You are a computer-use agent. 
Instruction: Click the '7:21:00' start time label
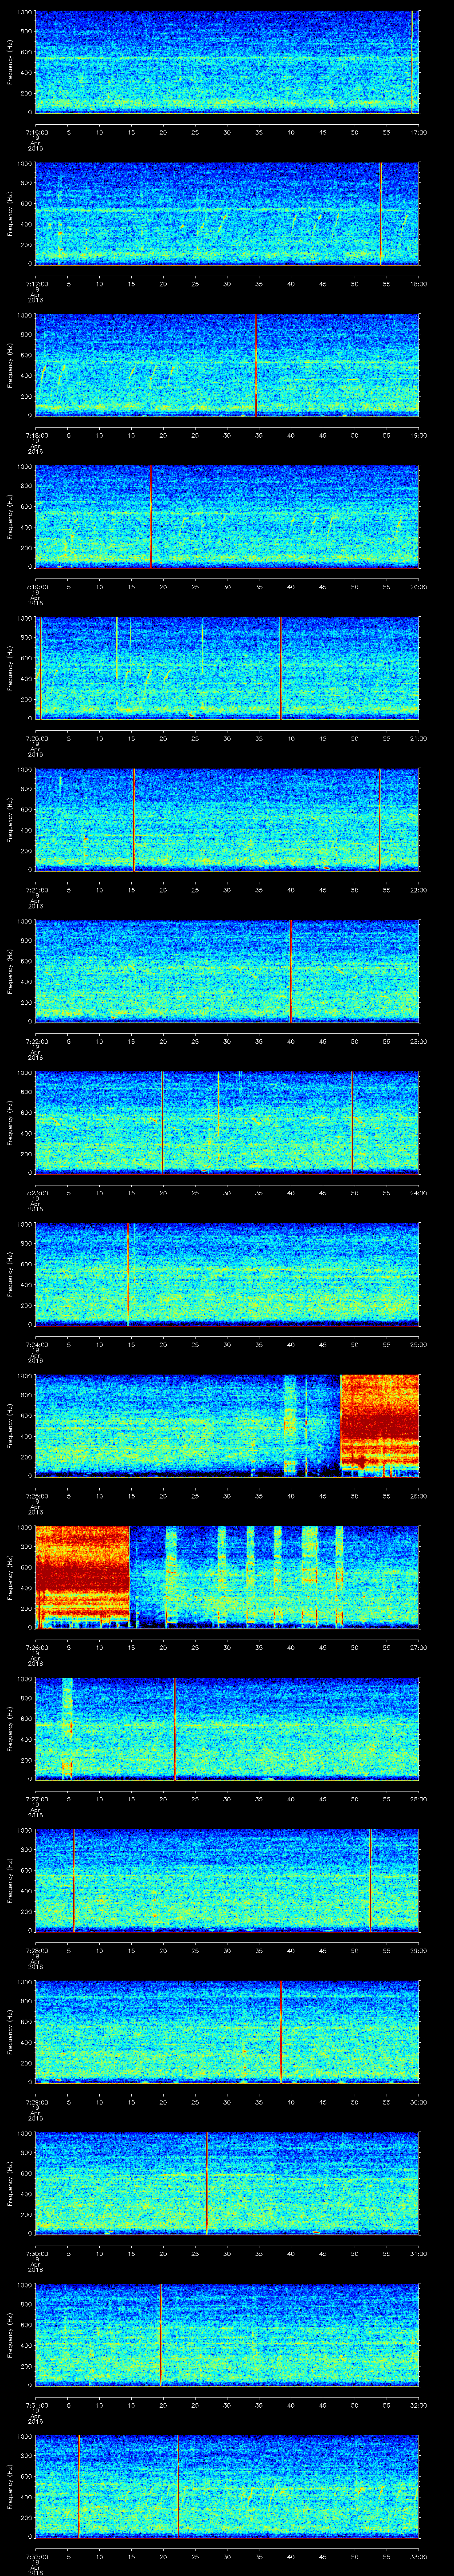(36, 890)
